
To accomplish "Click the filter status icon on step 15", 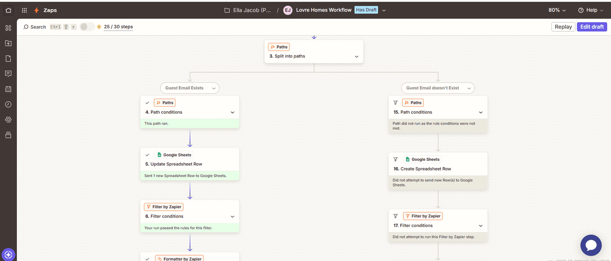I will [x=396, y=102].
